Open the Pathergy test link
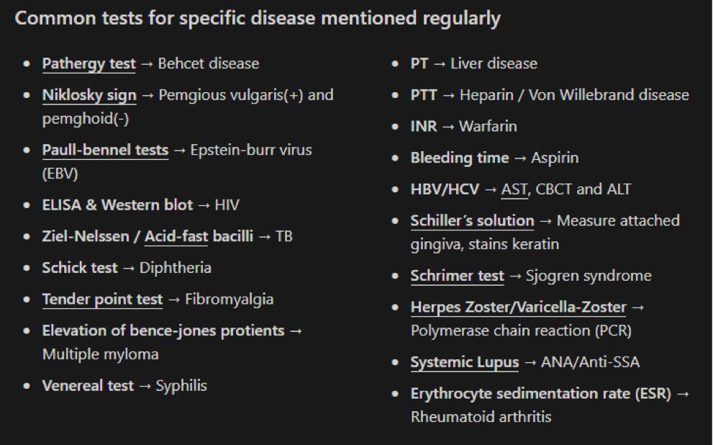 click(88, 63)
